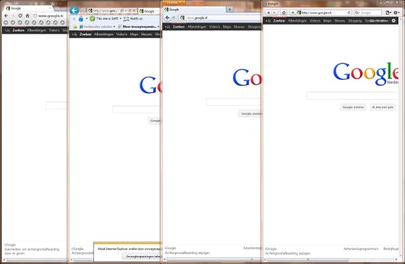Screen dimensions: 405x264
Task: Go forward in the Safari window
Action: (x=275, y=13)
